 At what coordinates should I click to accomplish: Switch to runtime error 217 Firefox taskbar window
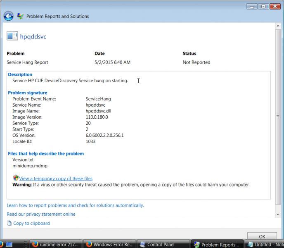(x=55, y=244)
